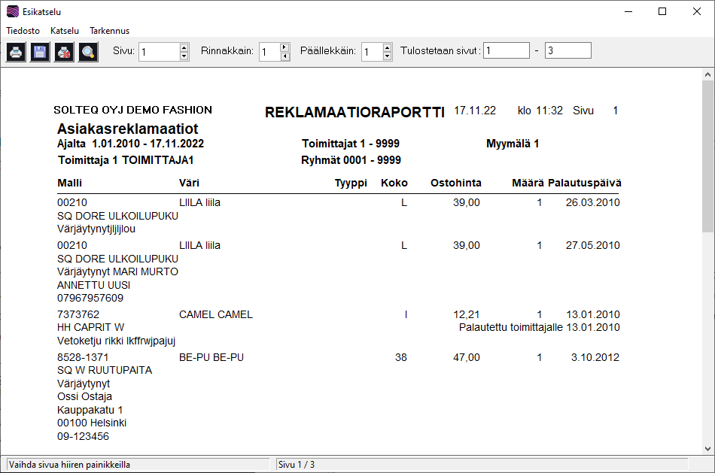Image resolution: width=715 pixels, height=473 pixels.
Task: Click the vertical scrollbar up arrow
Action: (707, 75)
